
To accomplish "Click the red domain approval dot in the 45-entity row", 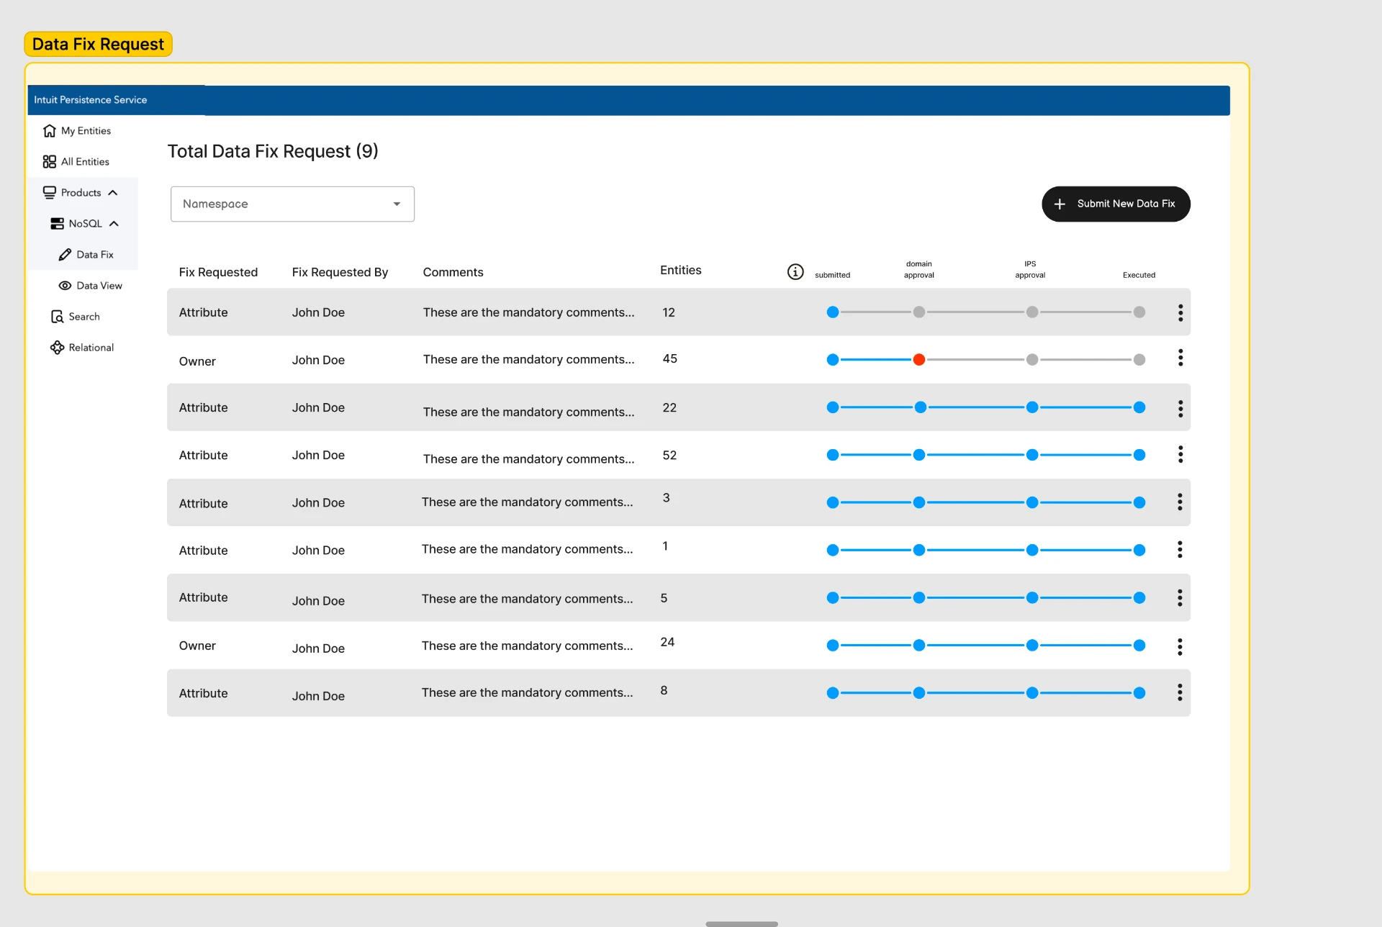I will click(919, 360).
